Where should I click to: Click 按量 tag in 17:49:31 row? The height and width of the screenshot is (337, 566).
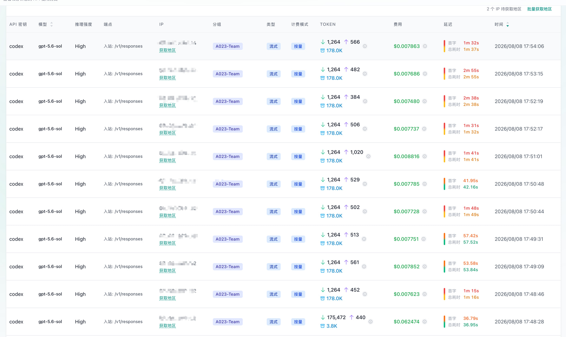tap(298, 239)
